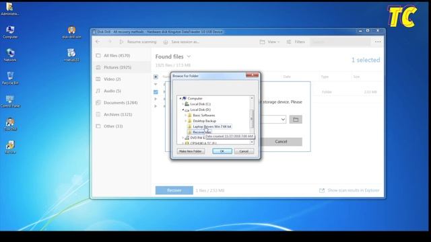Collapse the first group arrow in file list
Viewport: 431px width, 242px height.
click(156, 84)
